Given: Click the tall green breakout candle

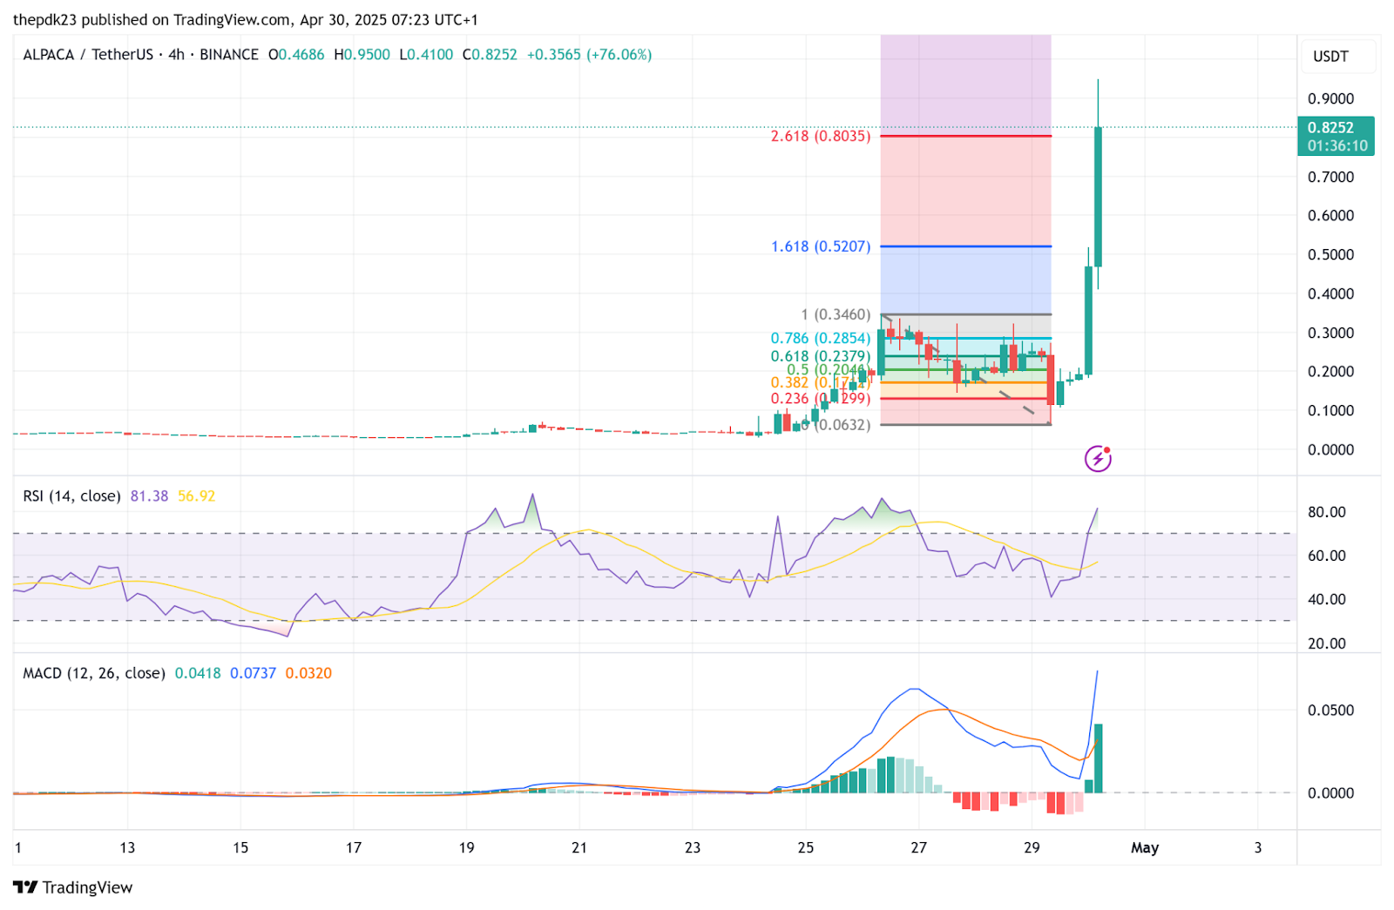Looking at the screenshot, I should click(x=1098, y=197).
